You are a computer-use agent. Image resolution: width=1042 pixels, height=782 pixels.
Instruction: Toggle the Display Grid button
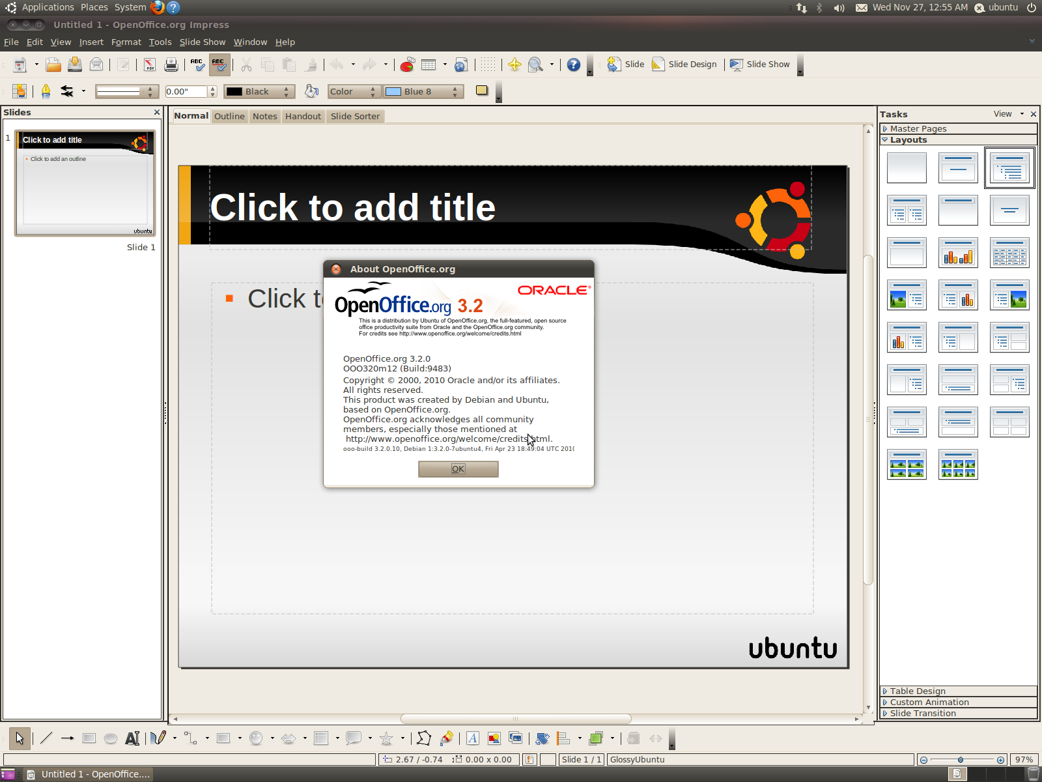click(x=488, y=65)
